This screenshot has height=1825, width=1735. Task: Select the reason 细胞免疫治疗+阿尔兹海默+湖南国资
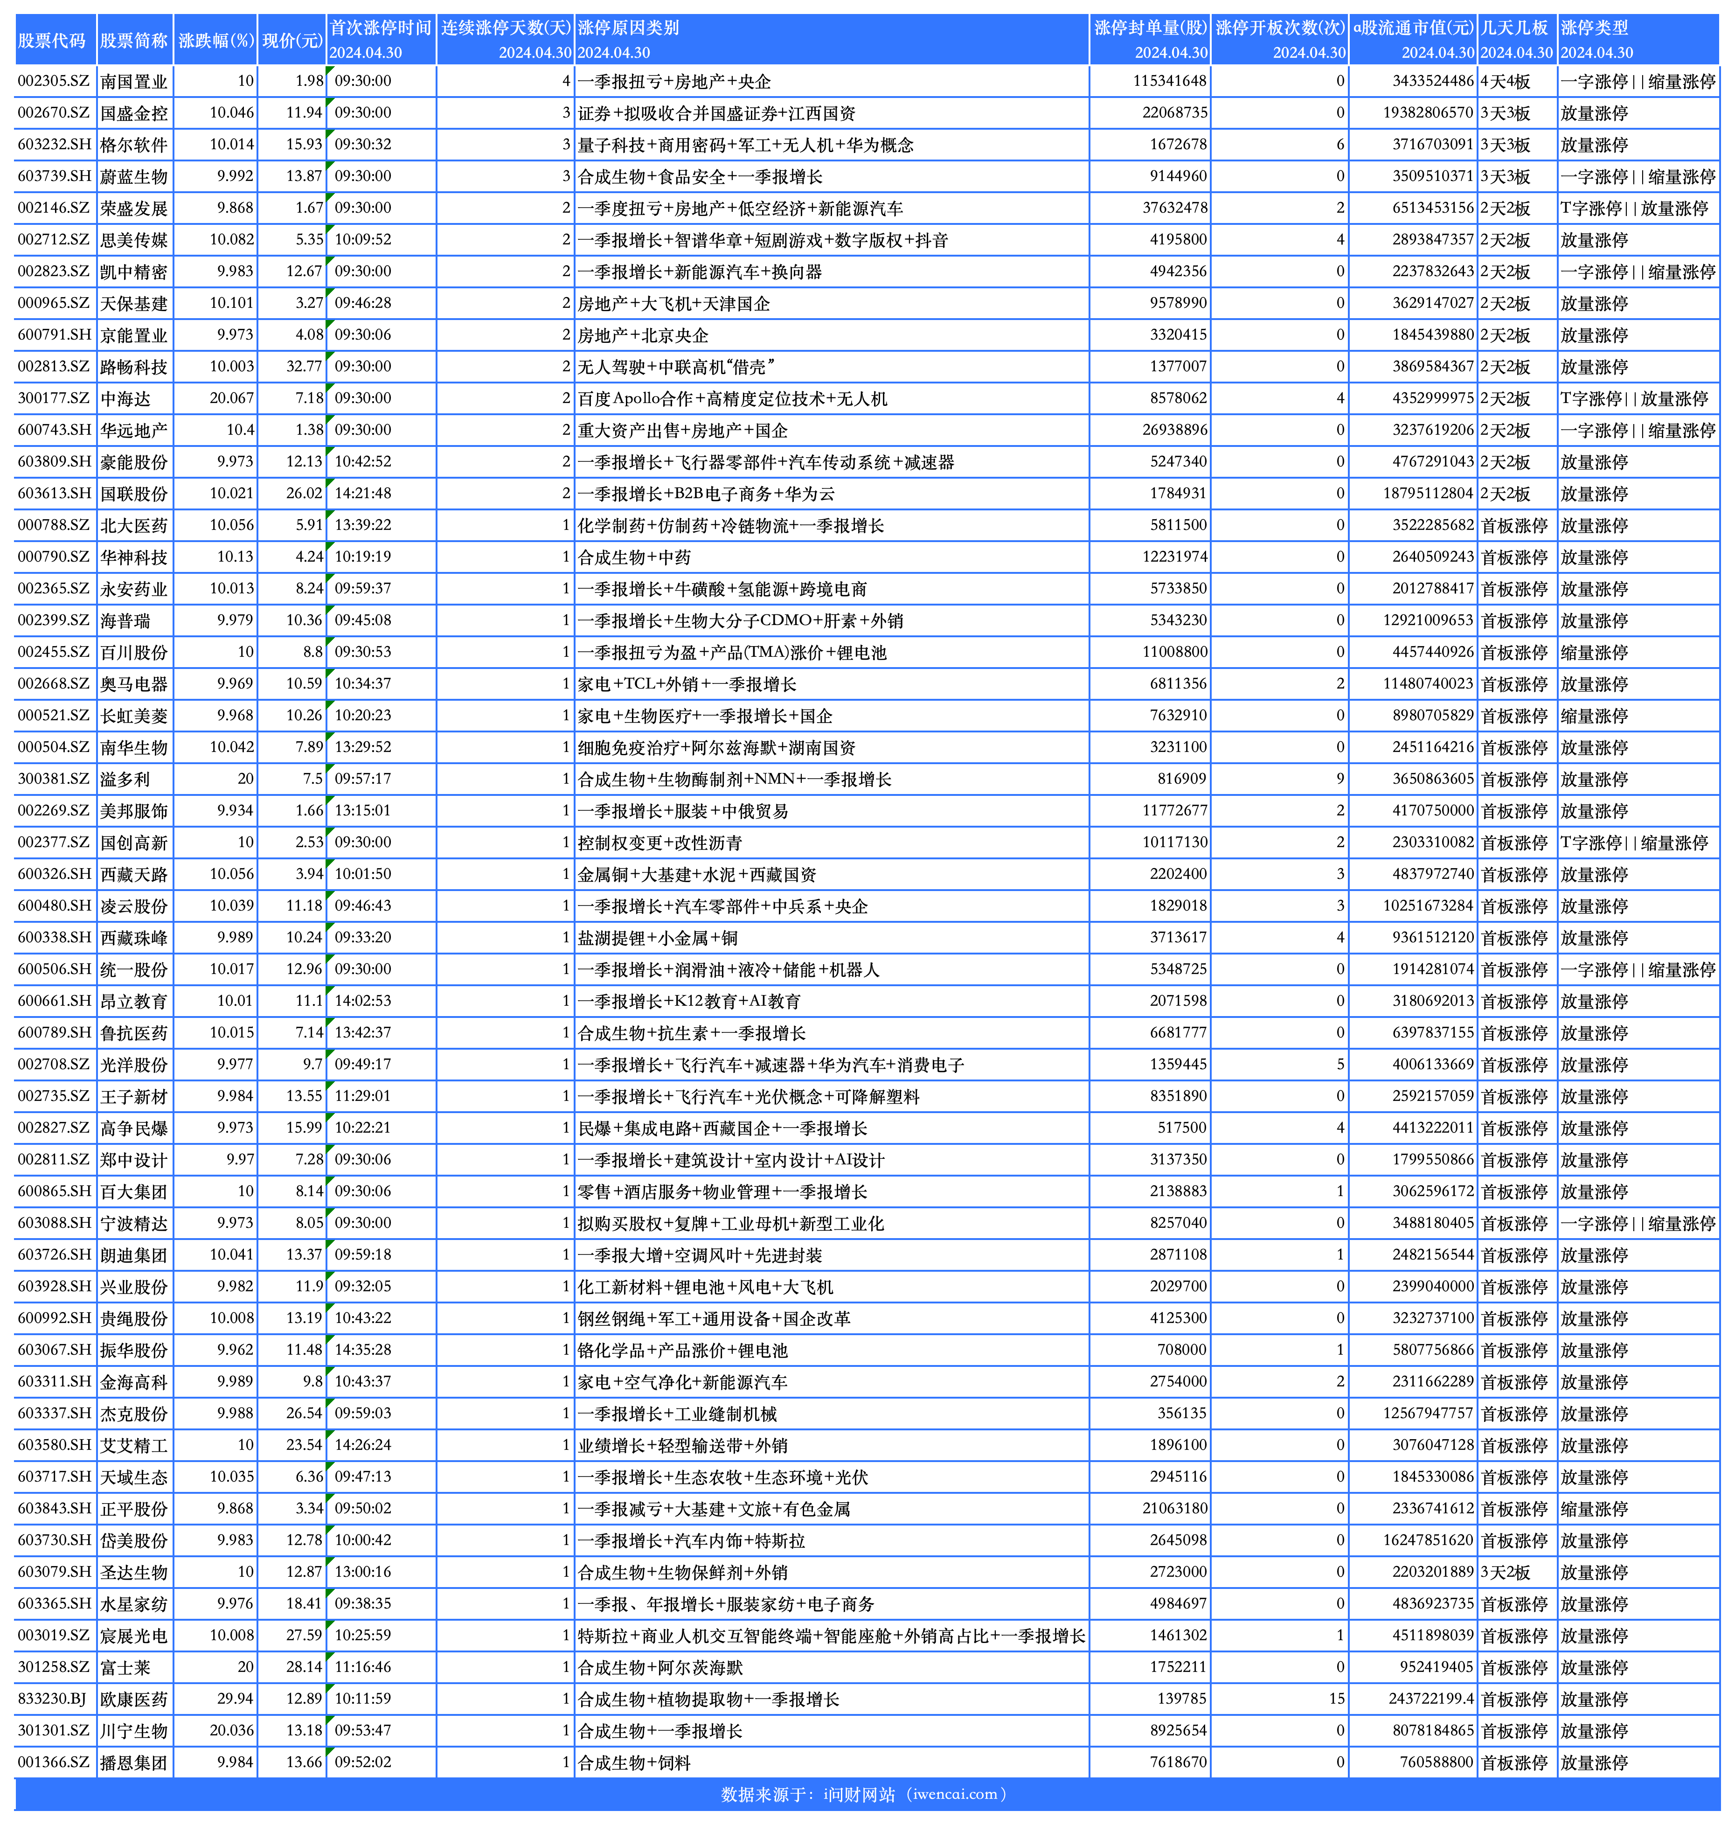click(717, 747)
